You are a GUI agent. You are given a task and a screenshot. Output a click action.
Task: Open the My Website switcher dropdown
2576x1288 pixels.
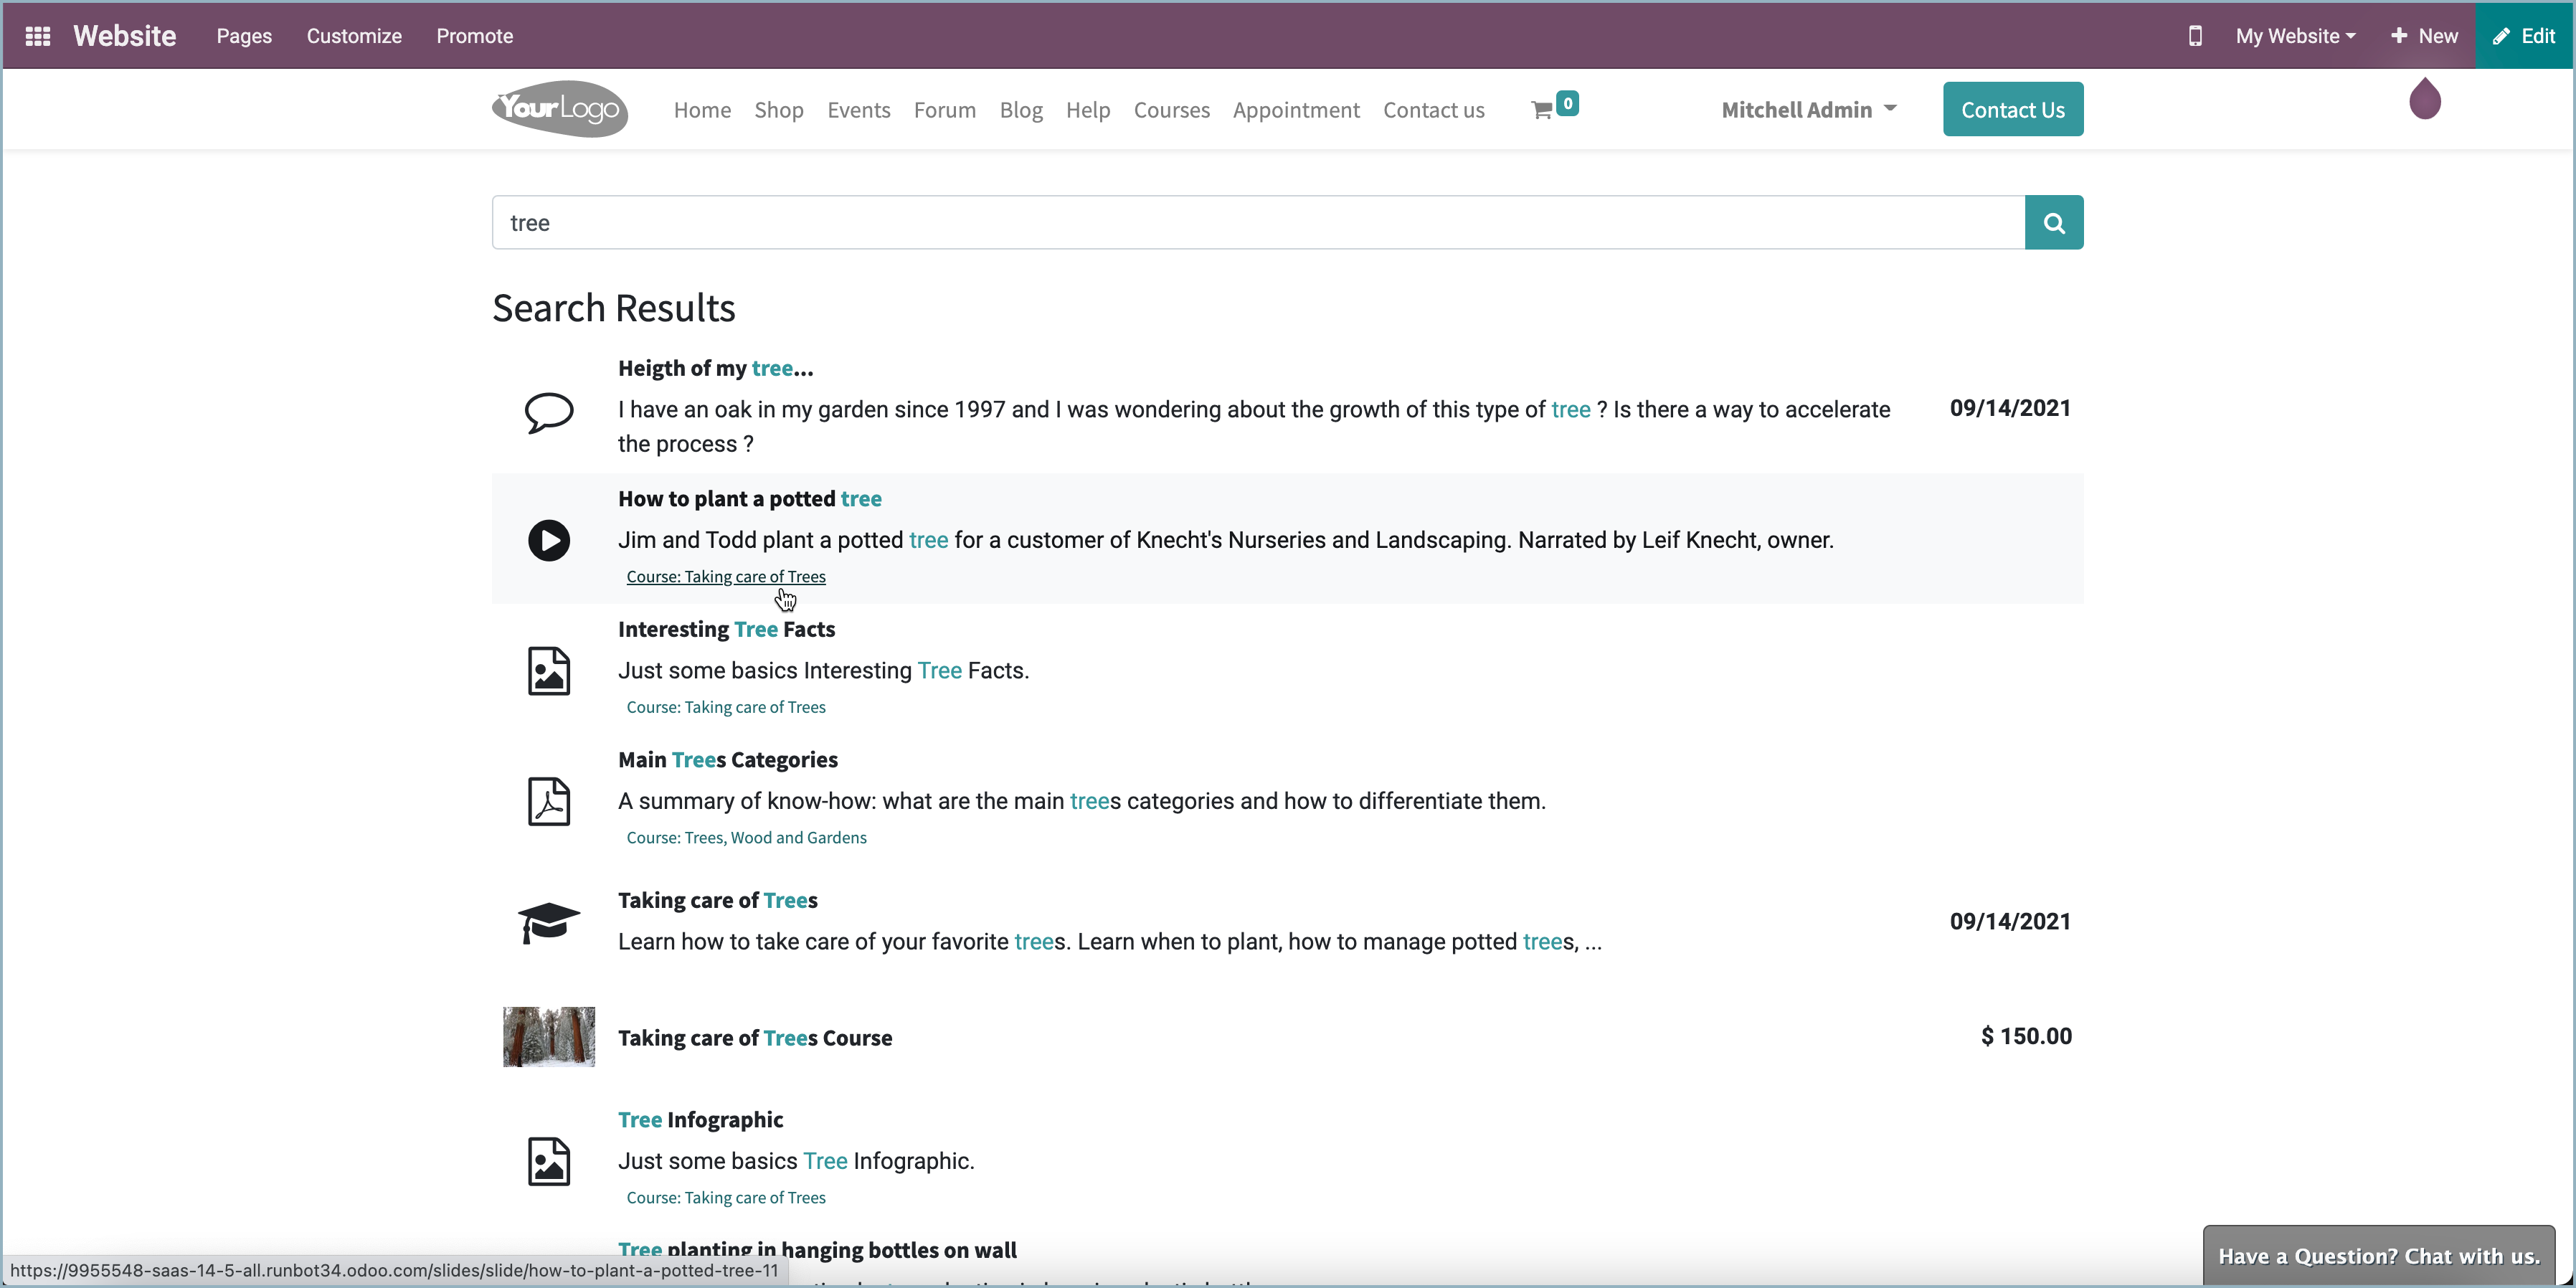[2295, 36]
